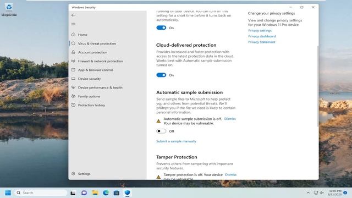The width and height of the screenshot is (352, 198).
Task: Open App & browser control
Action: pyautogui.click(x=95, y=70)
